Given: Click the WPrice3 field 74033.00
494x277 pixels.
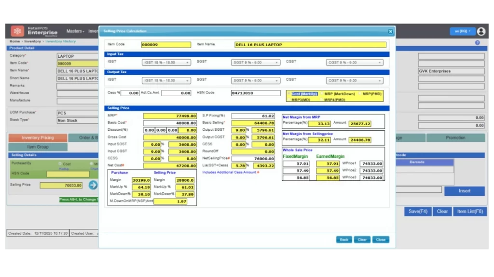Looking at the screenshot, I should pos(372,177).
